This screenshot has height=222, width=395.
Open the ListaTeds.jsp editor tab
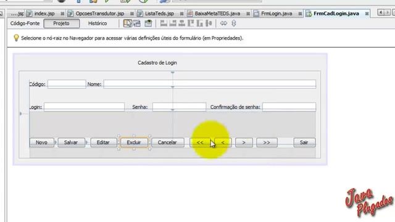[159, 14]
